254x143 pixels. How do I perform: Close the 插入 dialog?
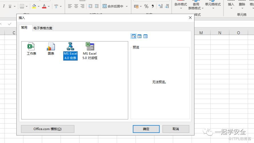[190, 18]
